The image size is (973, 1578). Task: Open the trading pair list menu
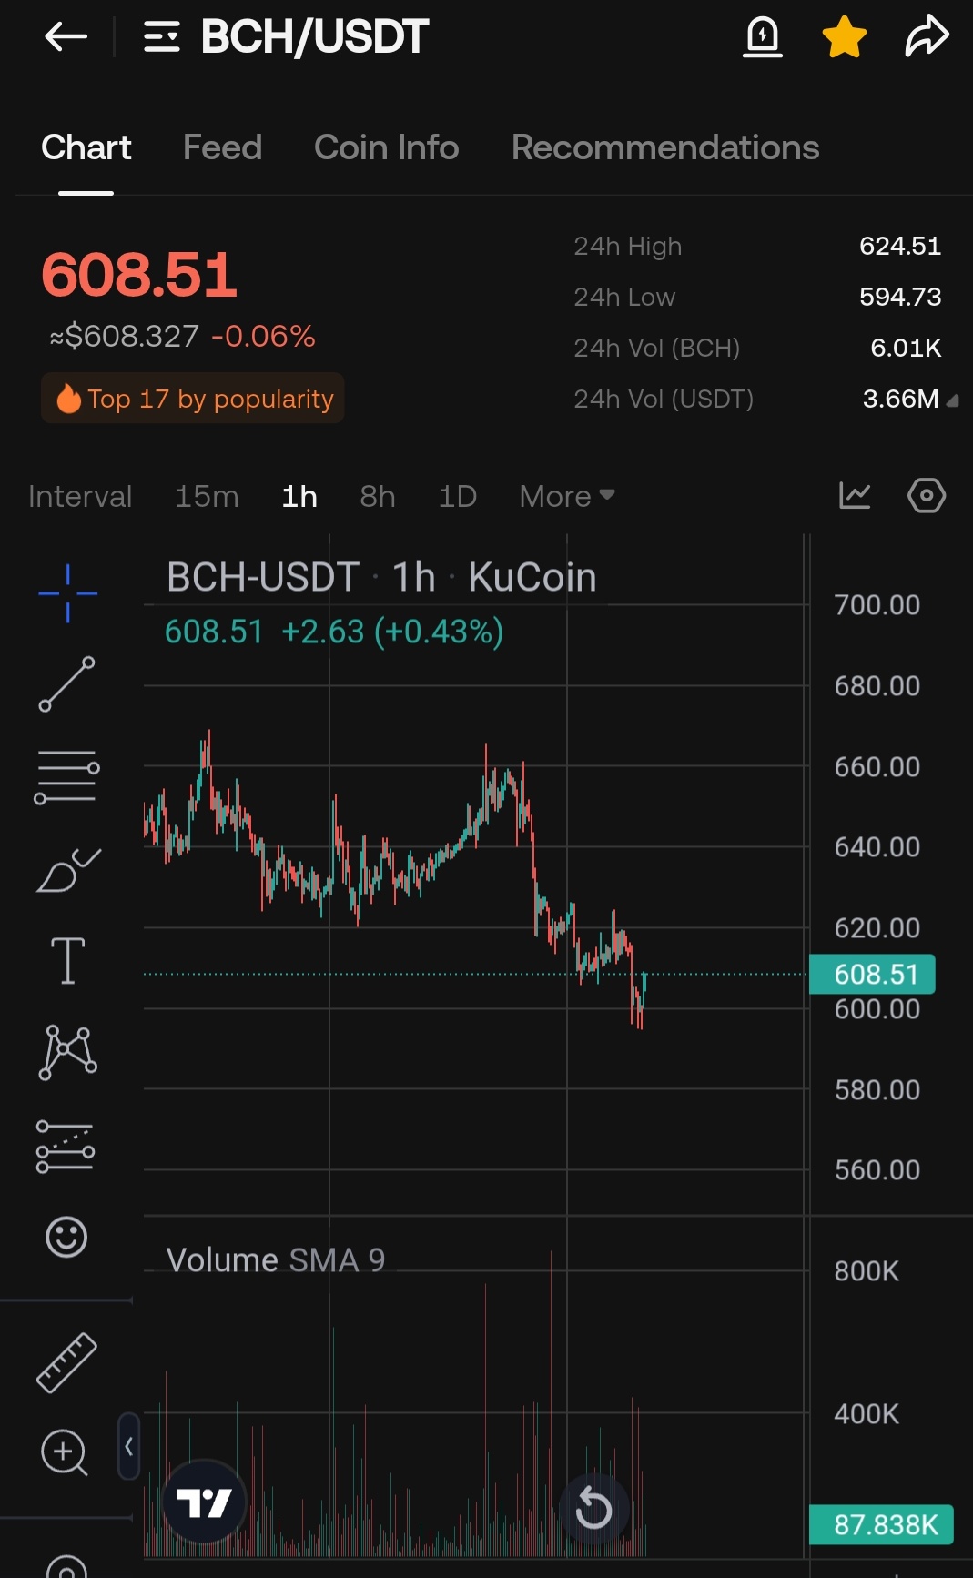tap(162, 37)
